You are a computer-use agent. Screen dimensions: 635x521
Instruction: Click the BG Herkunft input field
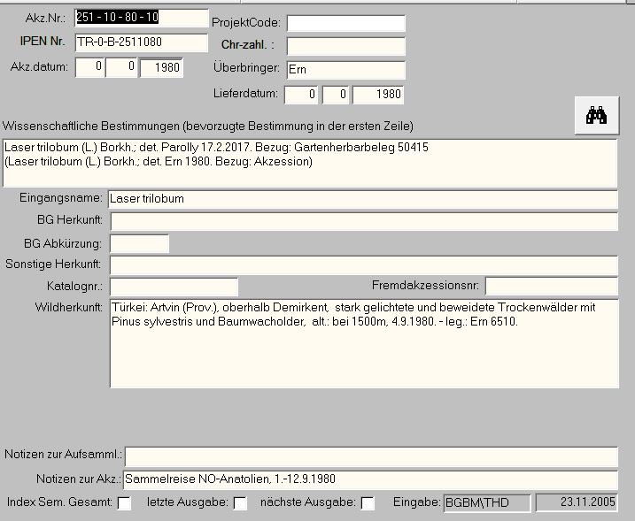[363, 221]
